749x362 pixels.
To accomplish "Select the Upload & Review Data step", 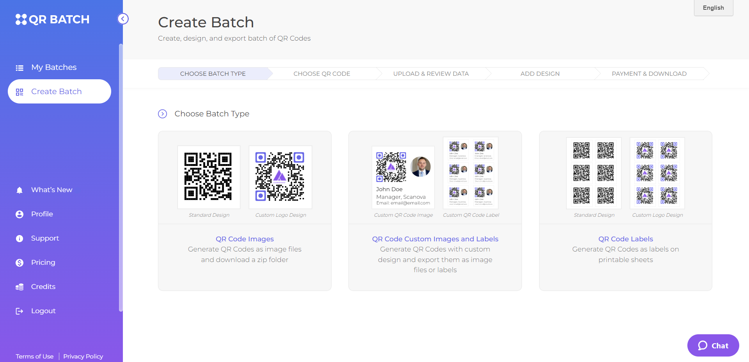I will pyautogui.click(x=431, y=73).
